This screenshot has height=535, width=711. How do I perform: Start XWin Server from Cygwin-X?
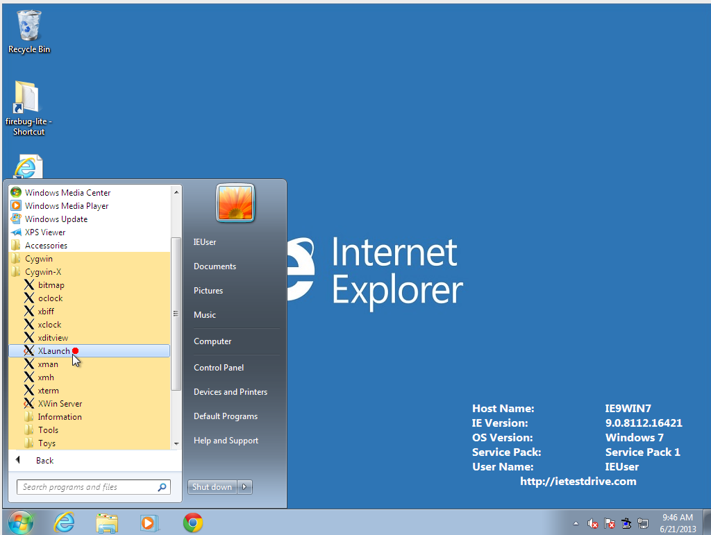tap(90, 403)
